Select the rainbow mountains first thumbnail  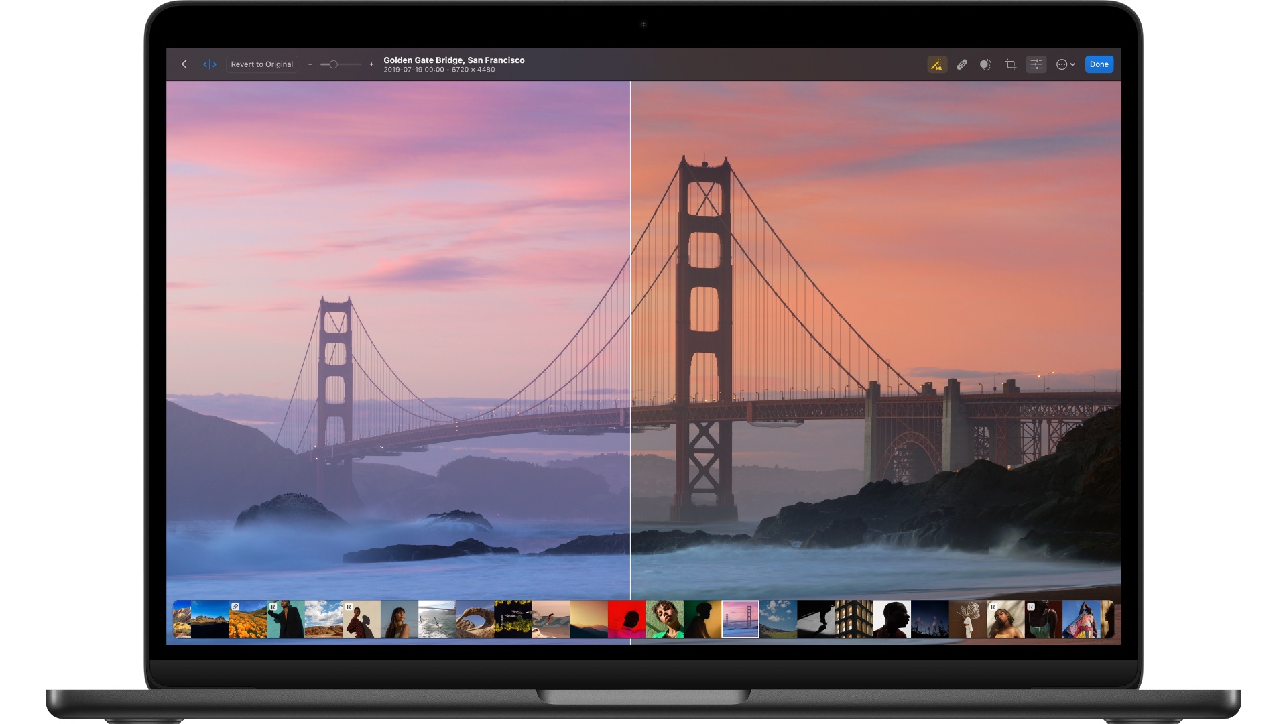click(x=182, y=619)
